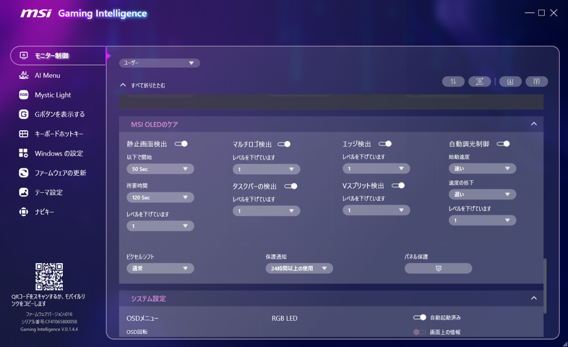Open the Vスプリット検出 level dropdown
This screenshot has height=347, width=568.
tap(376, 210)
